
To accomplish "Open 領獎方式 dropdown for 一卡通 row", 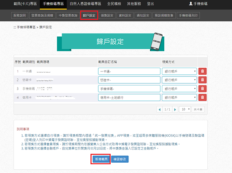I will 179,71.
